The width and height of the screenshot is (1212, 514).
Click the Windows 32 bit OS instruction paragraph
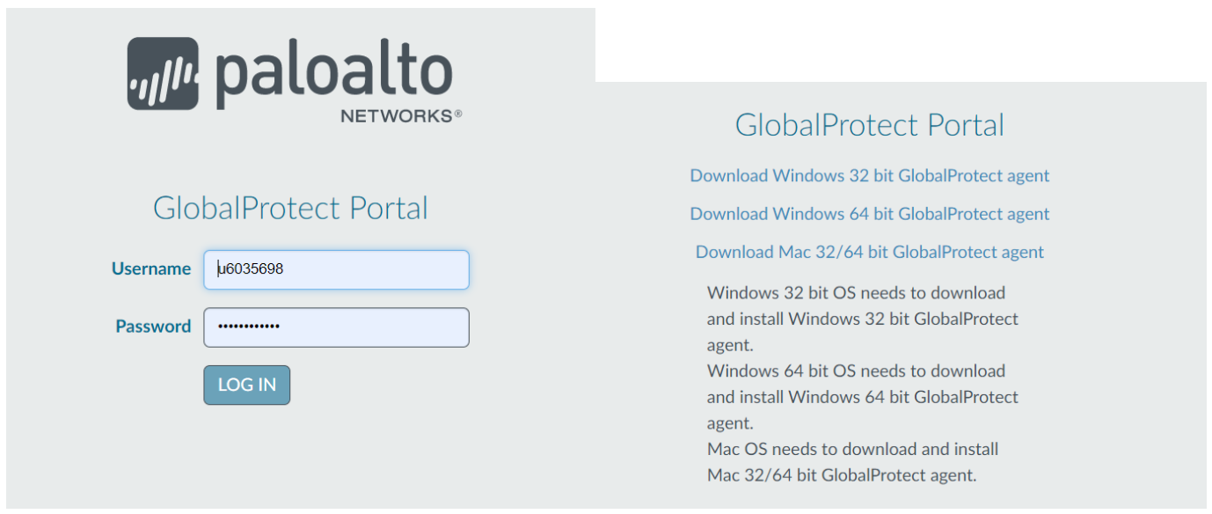coord(862,319)
